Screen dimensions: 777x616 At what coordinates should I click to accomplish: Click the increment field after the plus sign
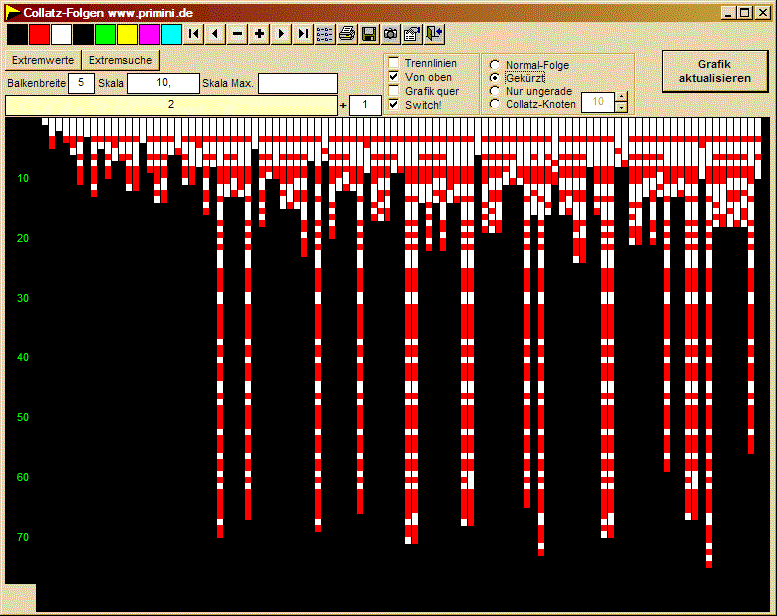[365, 105]
